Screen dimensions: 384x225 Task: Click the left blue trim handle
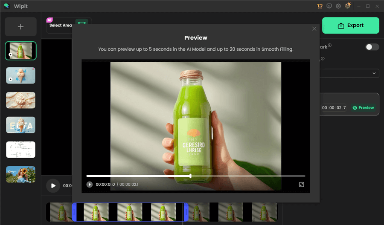pos(74,212)
